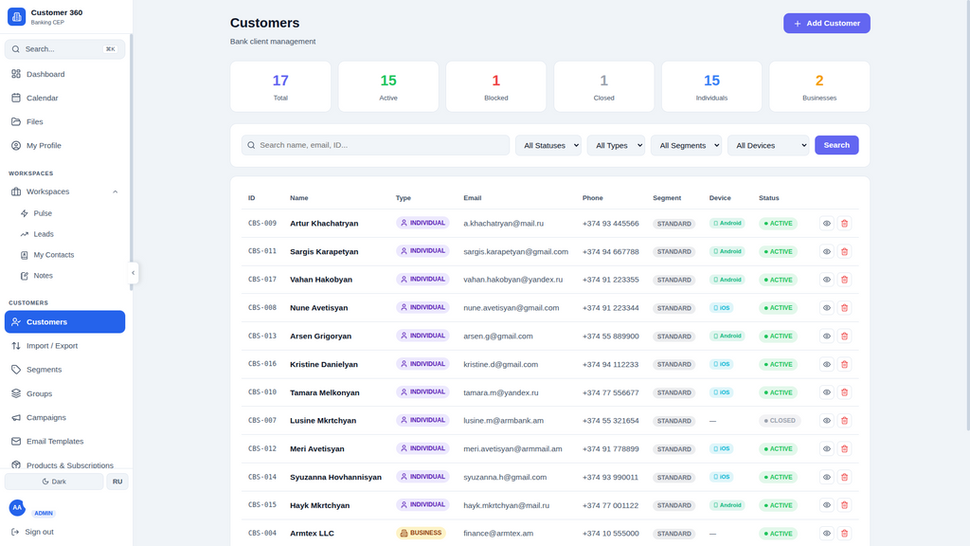
Task: Click the Search filter button
Action: pyautogui.click(x=836, y=145)
